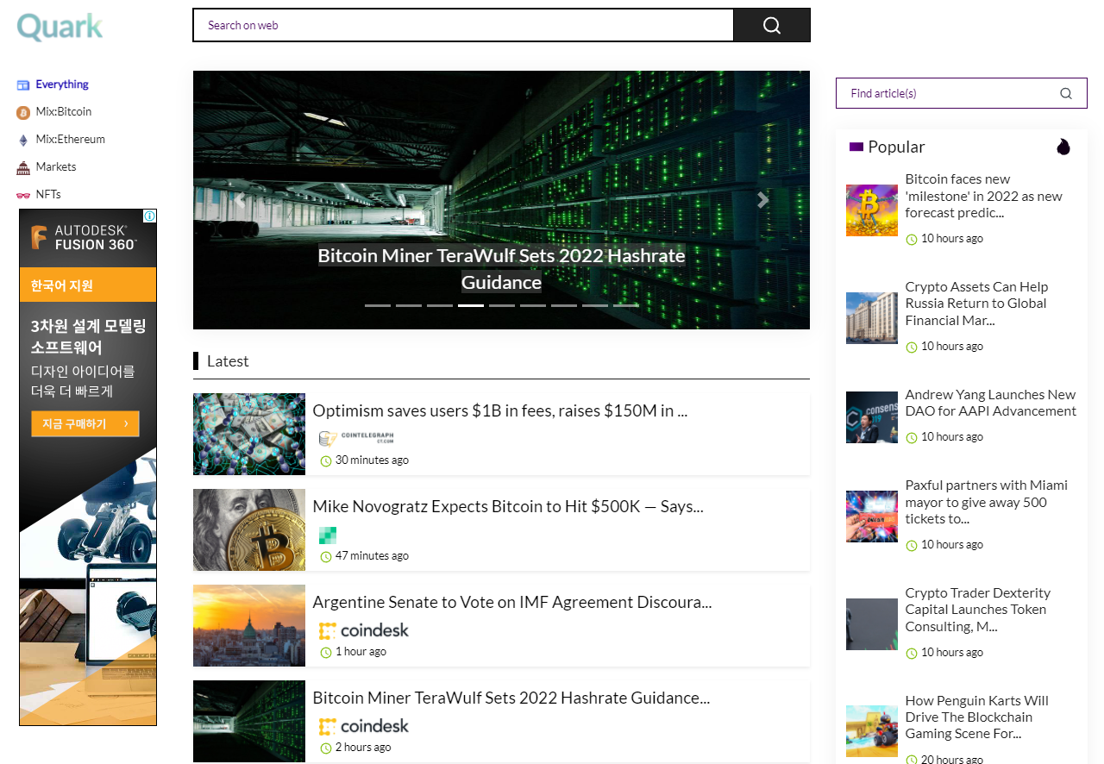Open the Mix:Bitcoin category
This screenshot has height=764, width=1104.
point(63,112)
